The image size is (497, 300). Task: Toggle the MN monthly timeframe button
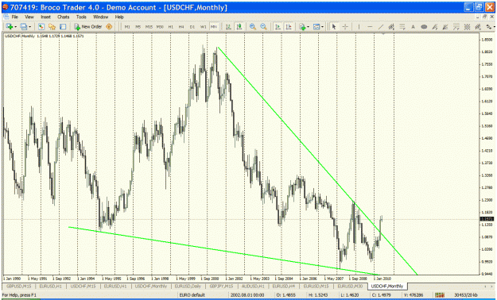tap(214, 27)
